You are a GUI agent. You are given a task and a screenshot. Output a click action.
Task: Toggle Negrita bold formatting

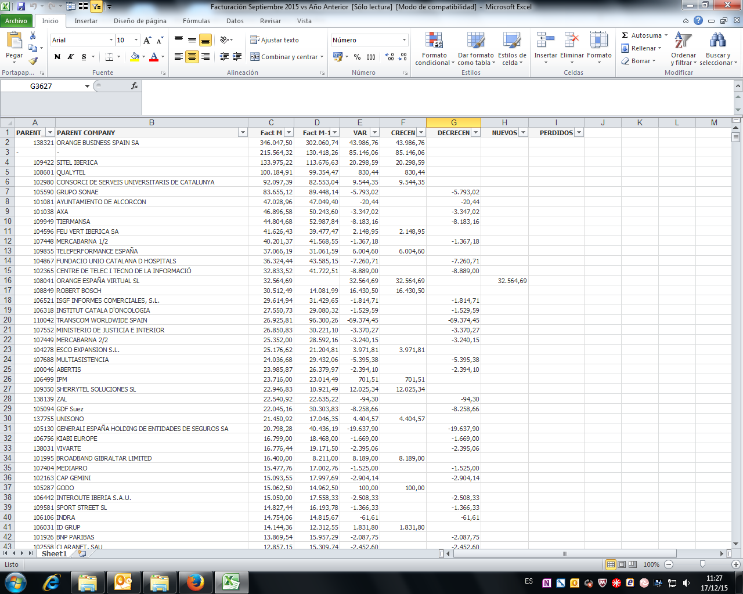click(x=57, y=57)
